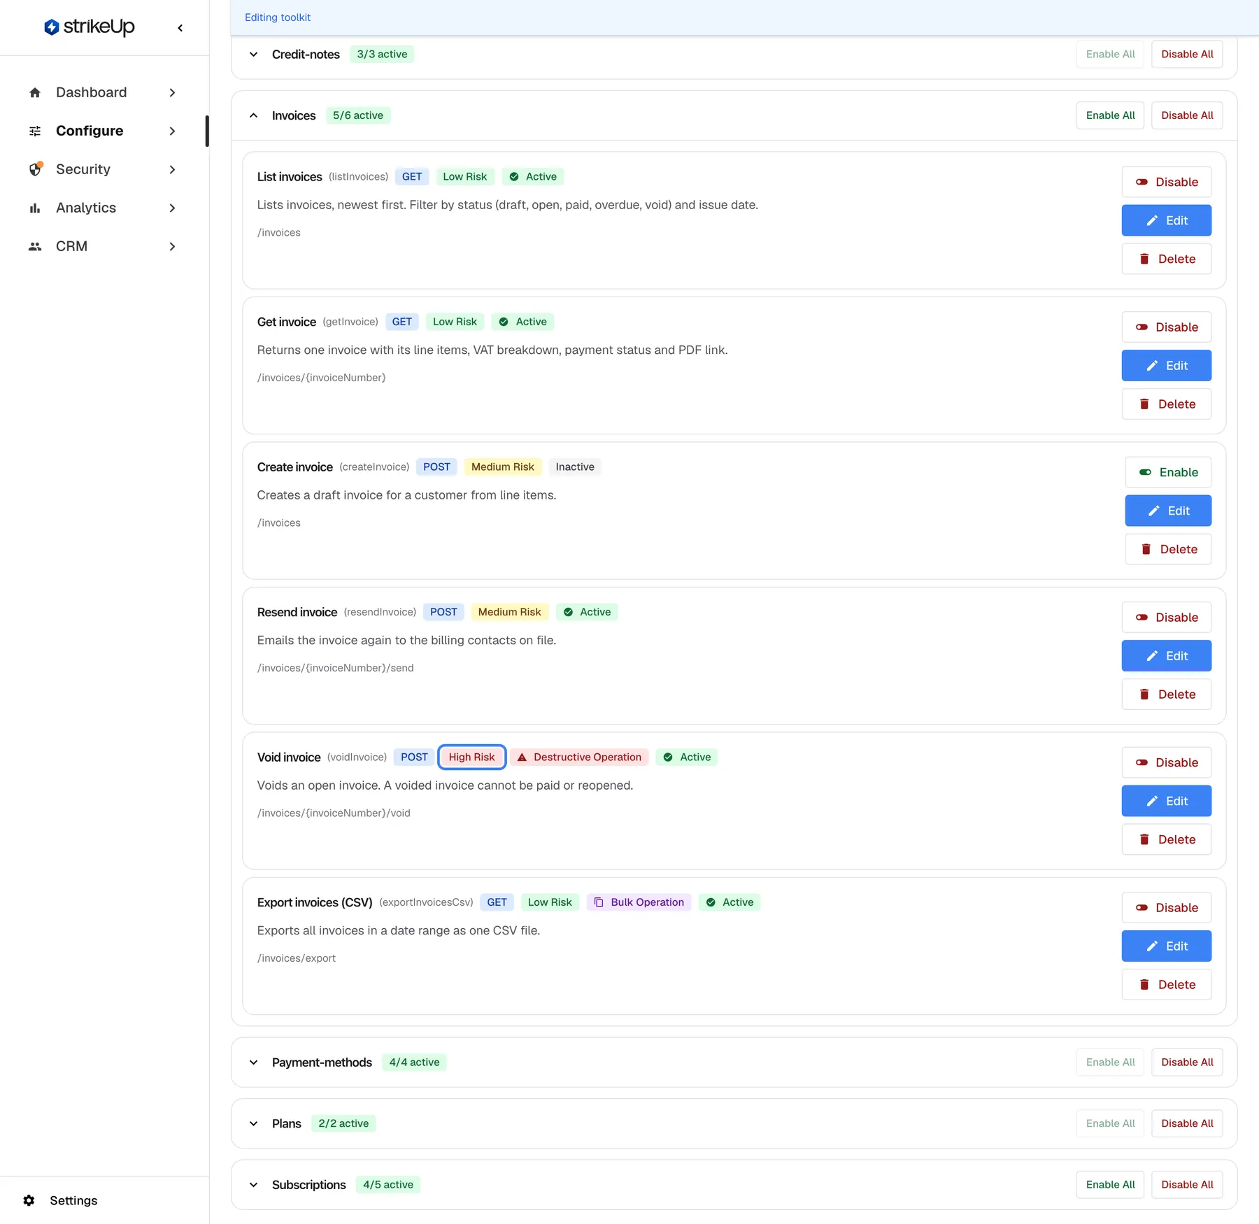
Task: Click the Dashboard home icon
Action: pos(35,92)
